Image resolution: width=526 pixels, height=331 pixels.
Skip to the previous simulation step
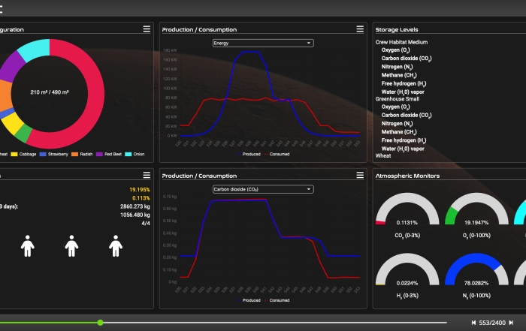(x=473, y=323)
